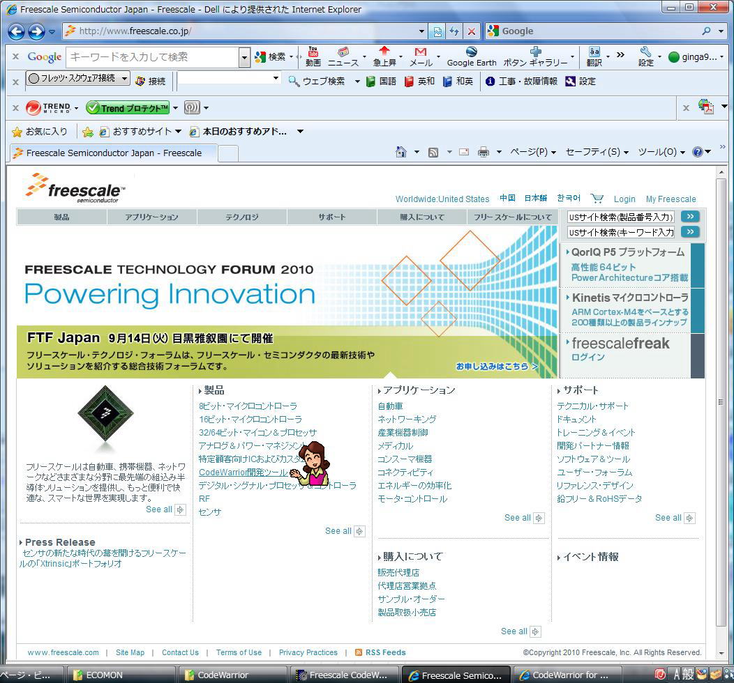Click the Worldwide:United States link
Viewport: 734px width, 683px height.
(442, 199)
